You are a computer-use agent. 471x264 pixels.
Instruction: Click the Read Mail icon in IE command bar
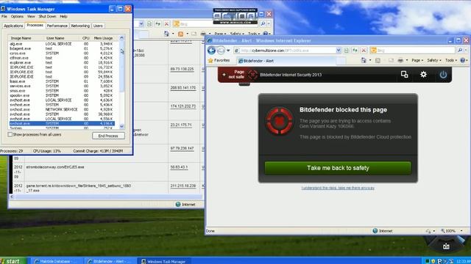coord(391,60)
